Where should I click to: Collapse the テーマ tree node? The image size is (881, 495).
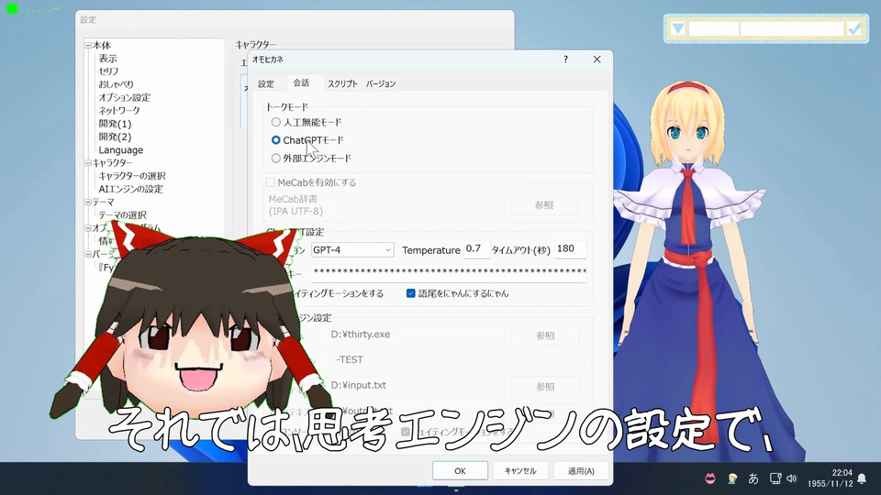point(88,202)
